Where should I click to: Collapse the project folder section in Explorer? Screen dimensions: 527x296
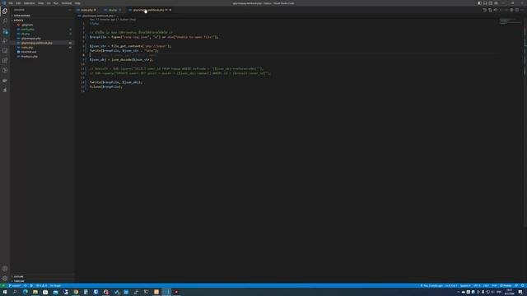tap(18, 20)
